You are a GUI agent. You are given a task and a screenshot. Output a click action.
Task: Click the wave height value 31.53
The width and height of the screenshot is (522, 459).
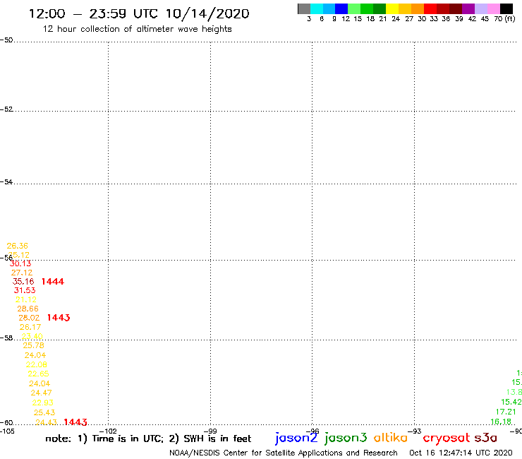tap(25, 290)
